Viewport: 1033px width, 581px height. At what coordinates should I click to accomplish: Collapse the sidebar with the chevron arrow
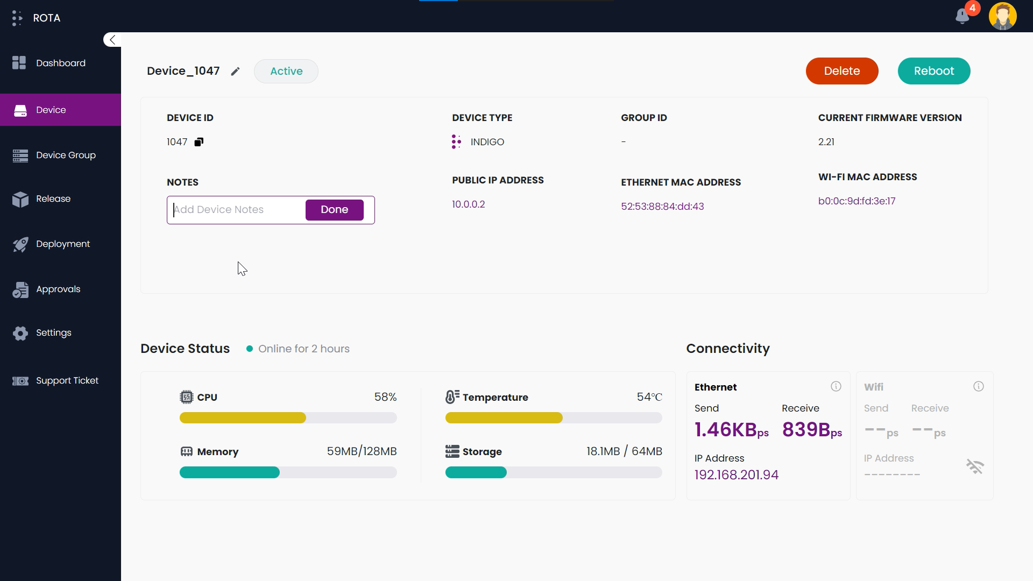pyautogui.click(x=112, y=39)
